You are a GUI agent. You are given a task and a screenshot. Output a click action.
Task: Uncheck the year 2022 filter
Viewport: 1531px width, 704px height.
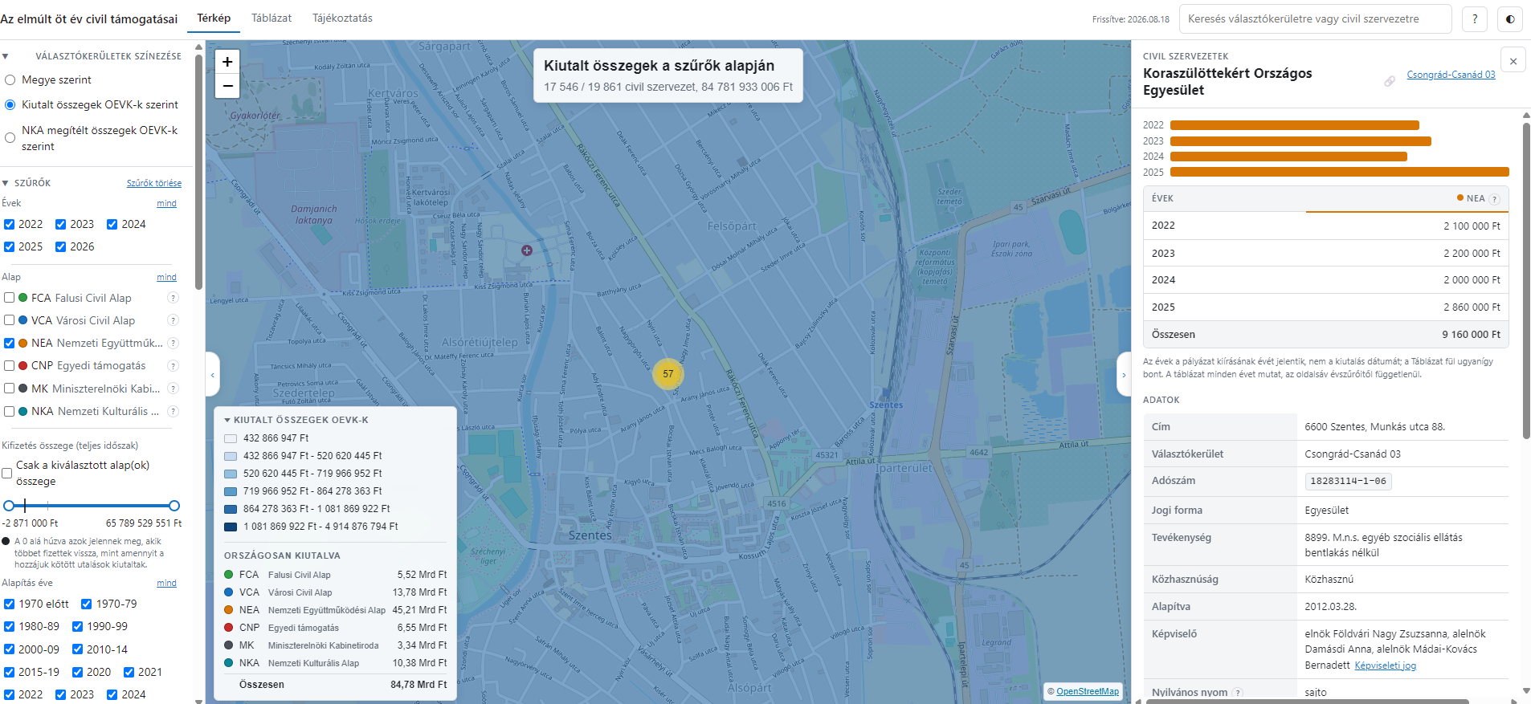10,224
